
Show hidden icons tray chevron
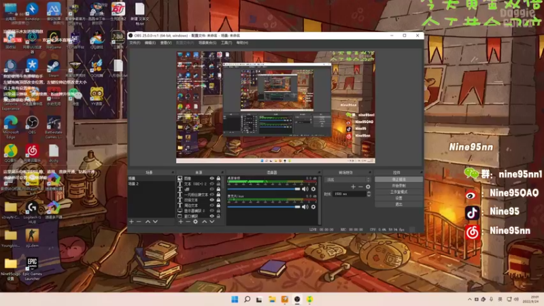click(469, 299)
